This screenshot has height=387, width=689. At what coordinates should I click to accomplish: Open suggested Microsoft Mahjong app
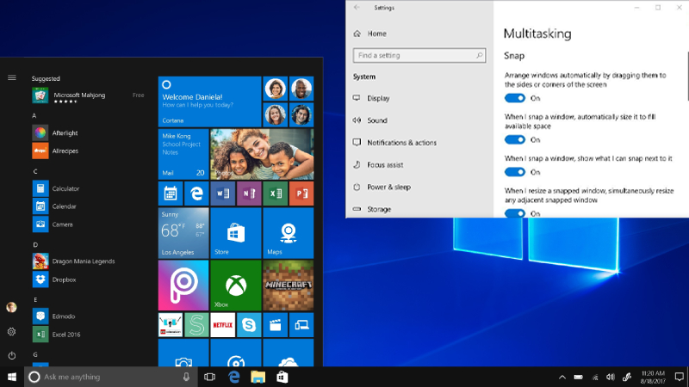[88, 95]
